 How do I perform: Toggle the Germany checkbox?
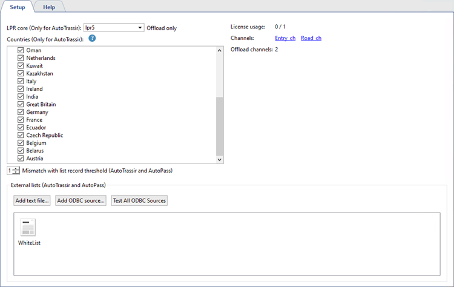click(21, 112)
